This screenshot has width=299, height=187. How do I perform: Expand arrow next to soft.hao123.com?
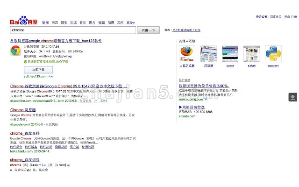click(50, 76)
